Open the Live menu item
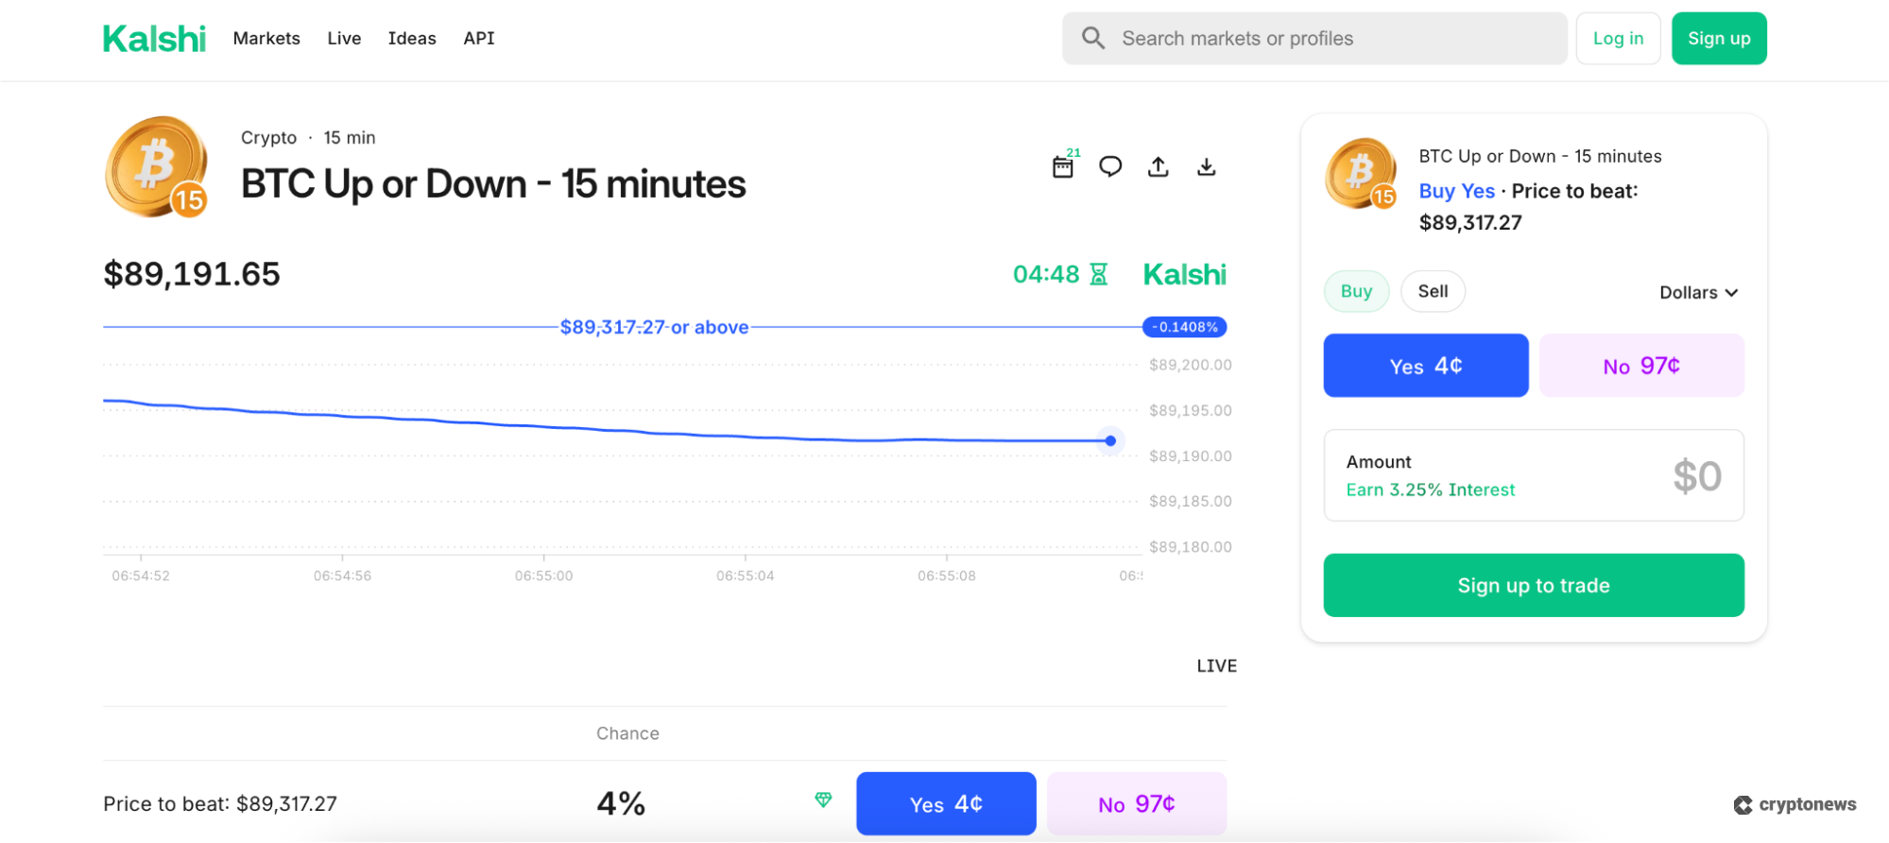The width and height of the screenshot is (1889, 843). point(344,38)
